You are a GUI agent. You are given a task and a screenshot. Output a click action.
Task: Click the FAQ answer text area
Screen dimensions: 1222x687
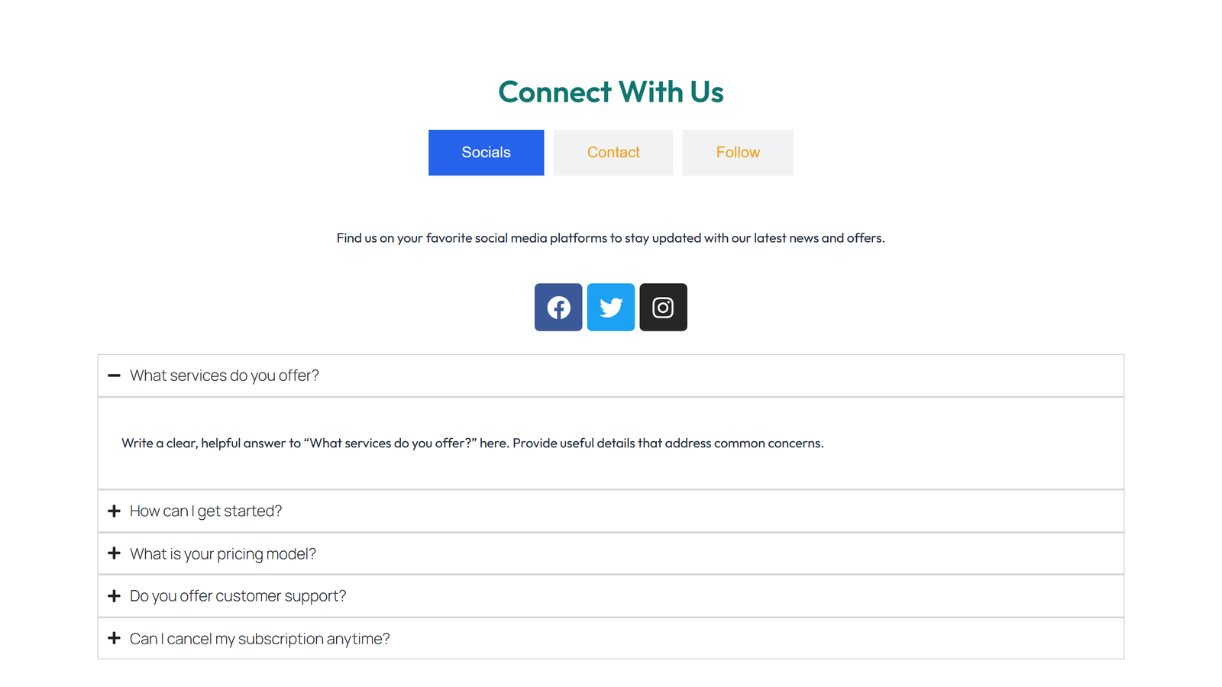point(472,443)
